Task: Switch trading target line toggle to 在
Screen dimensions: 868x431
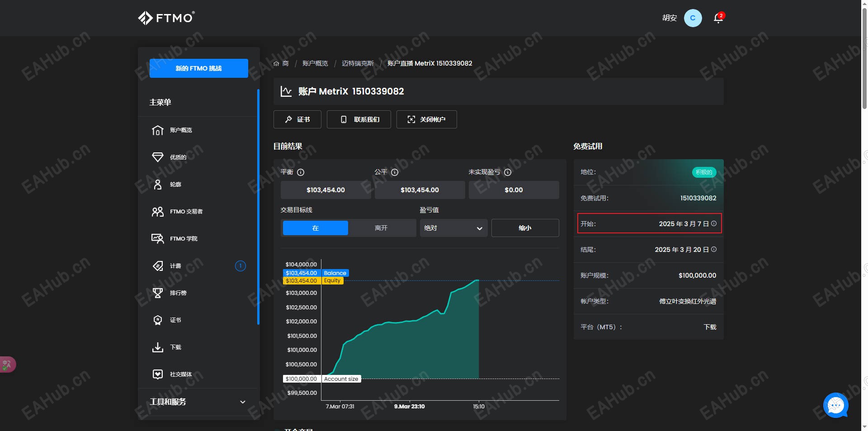Action: 316,228
